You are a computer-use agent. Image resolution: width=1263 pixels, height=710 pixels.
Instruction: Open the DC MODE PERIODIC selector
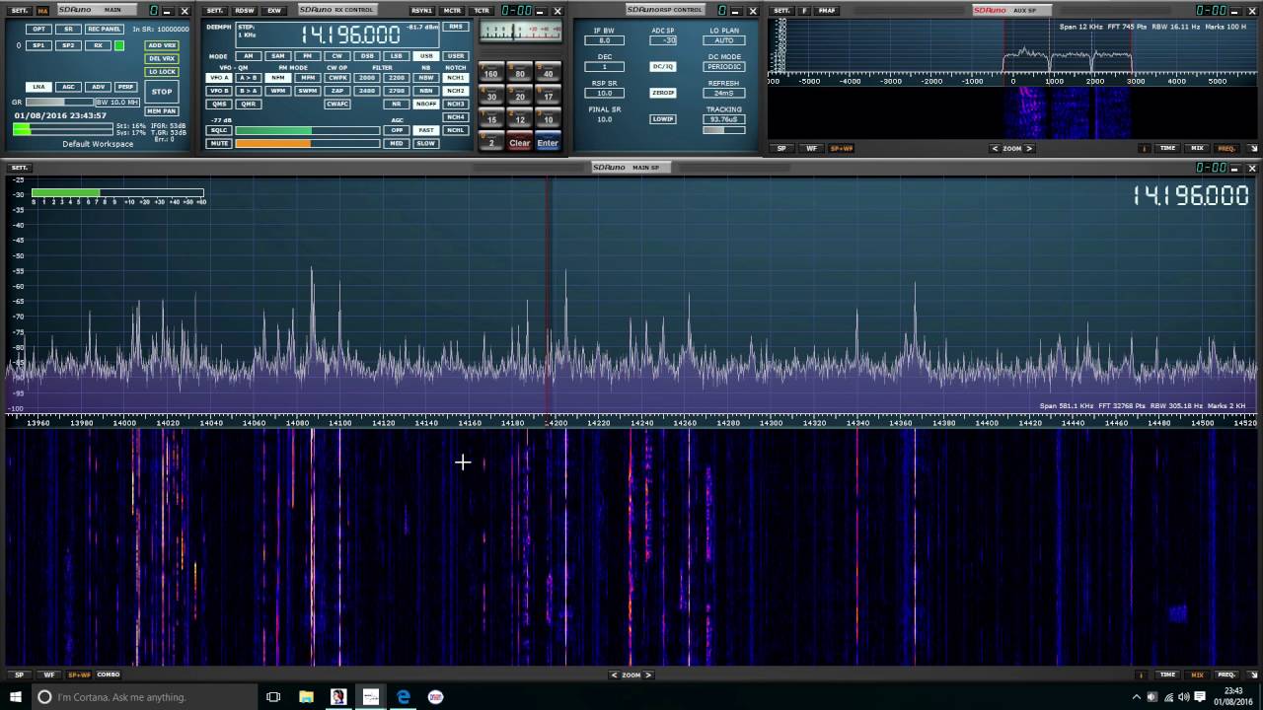723,67
